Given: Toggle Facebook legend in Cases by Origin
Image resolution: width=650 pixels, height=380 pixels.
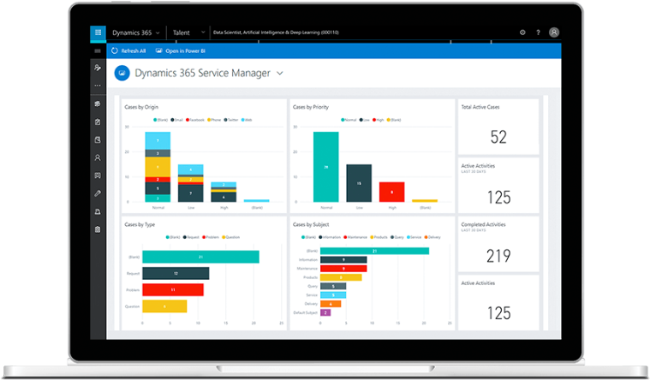Looking at the screenshot, I should [195, 120].
